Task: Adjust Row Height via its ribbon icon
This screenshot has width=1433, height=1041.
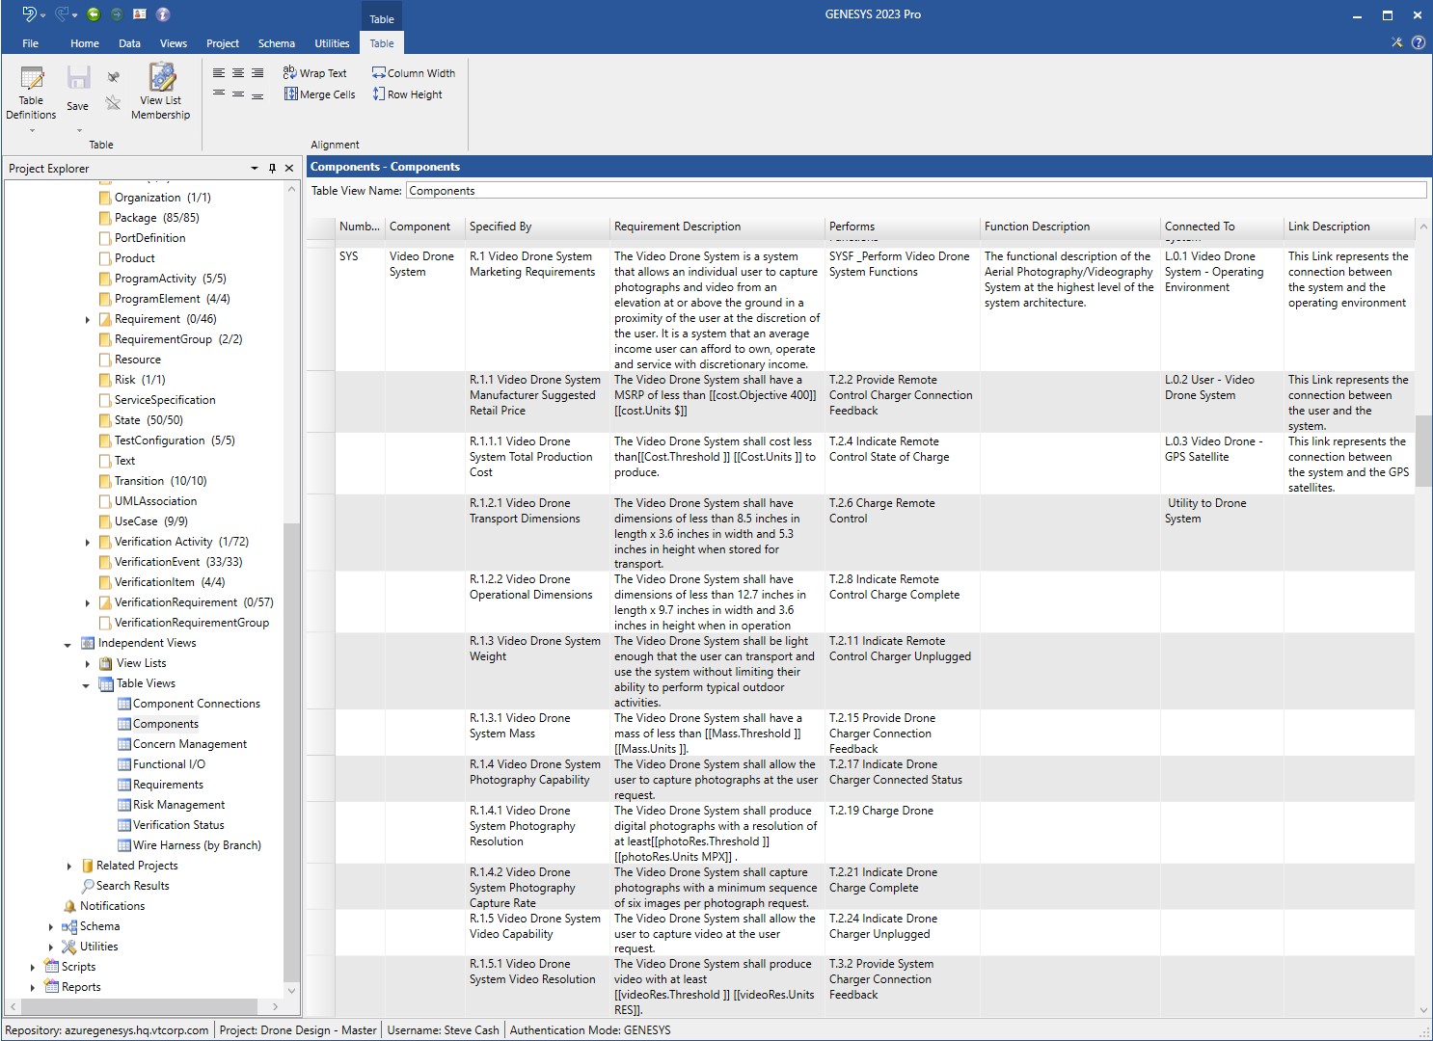Action: coord(407,93)
